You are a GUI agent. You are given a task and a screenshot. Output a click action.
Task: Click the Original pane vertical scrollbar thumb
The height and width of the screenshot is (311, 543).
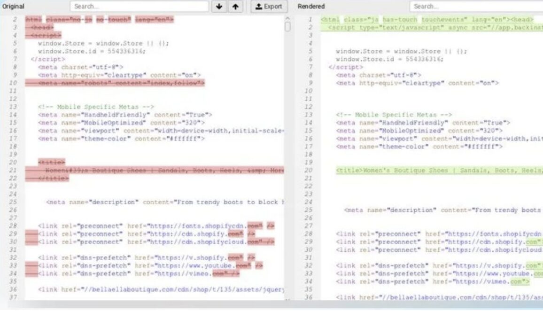[287, 27]
